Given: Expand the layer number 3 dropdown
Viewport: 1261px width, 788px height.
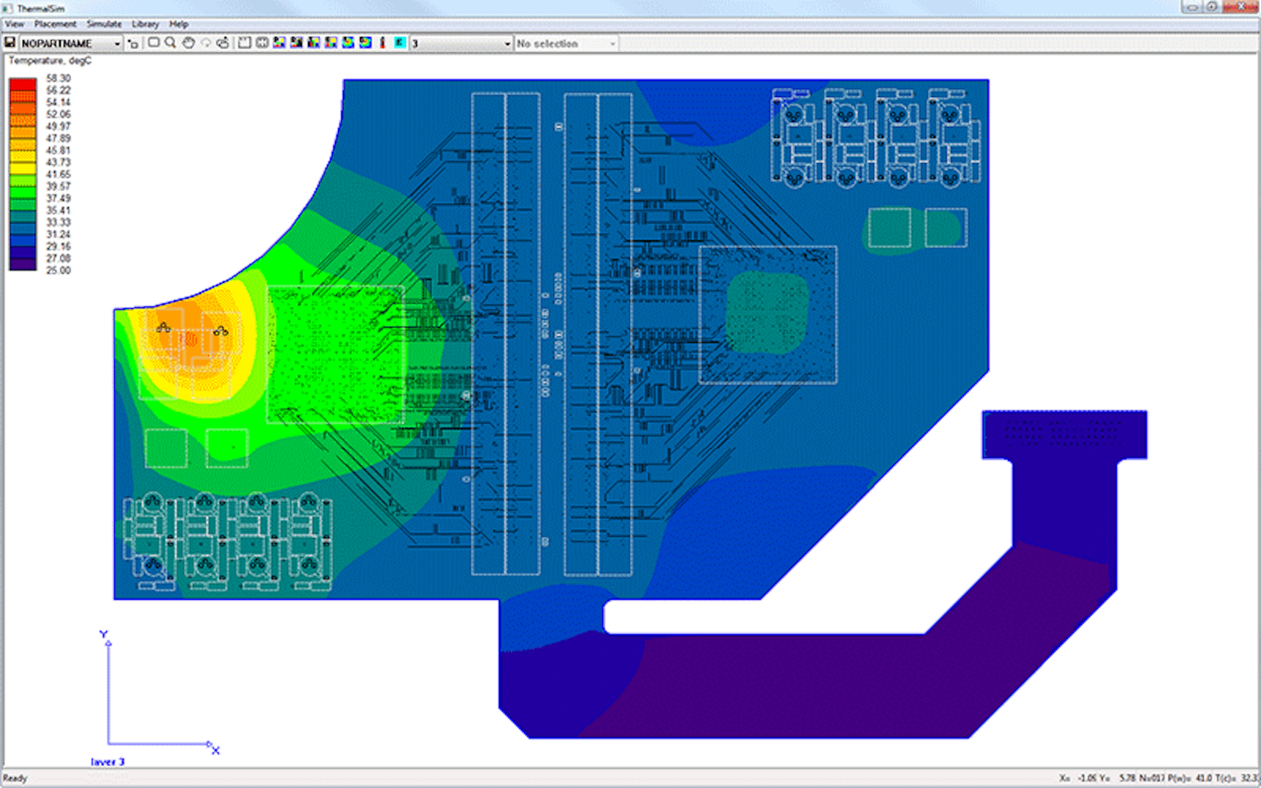Looking at the screenshot, I should pyautogui.click(x=508, y=43).
